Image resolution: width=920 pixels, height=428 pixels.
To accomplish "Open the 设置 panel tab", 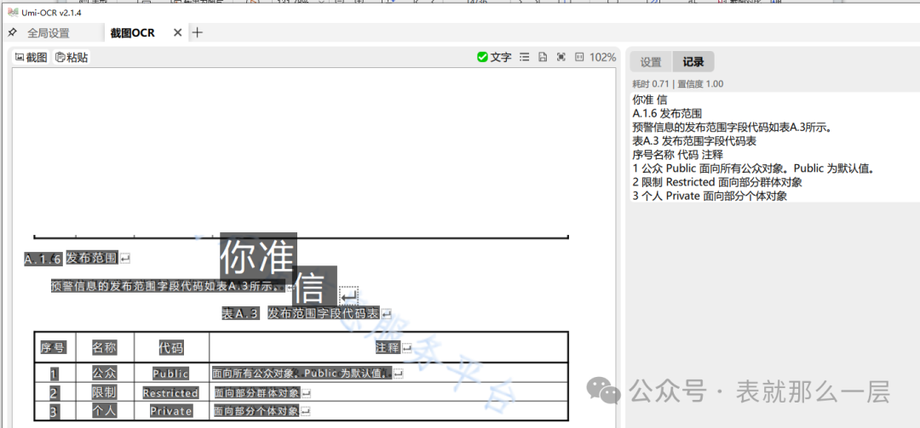I will click(x=651, y=61).
